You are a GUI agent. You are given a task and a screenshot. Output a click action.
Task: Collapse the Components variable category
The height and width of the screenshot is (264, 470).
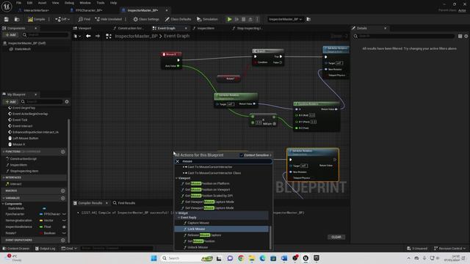click(x=3, y=204)
